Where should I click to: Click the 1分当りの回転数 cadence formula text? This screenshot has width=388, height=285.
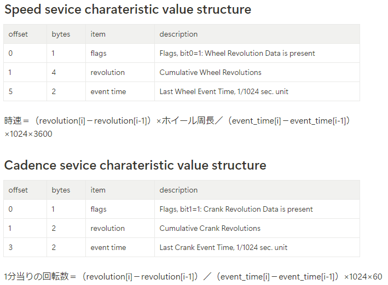coord(193,276)
